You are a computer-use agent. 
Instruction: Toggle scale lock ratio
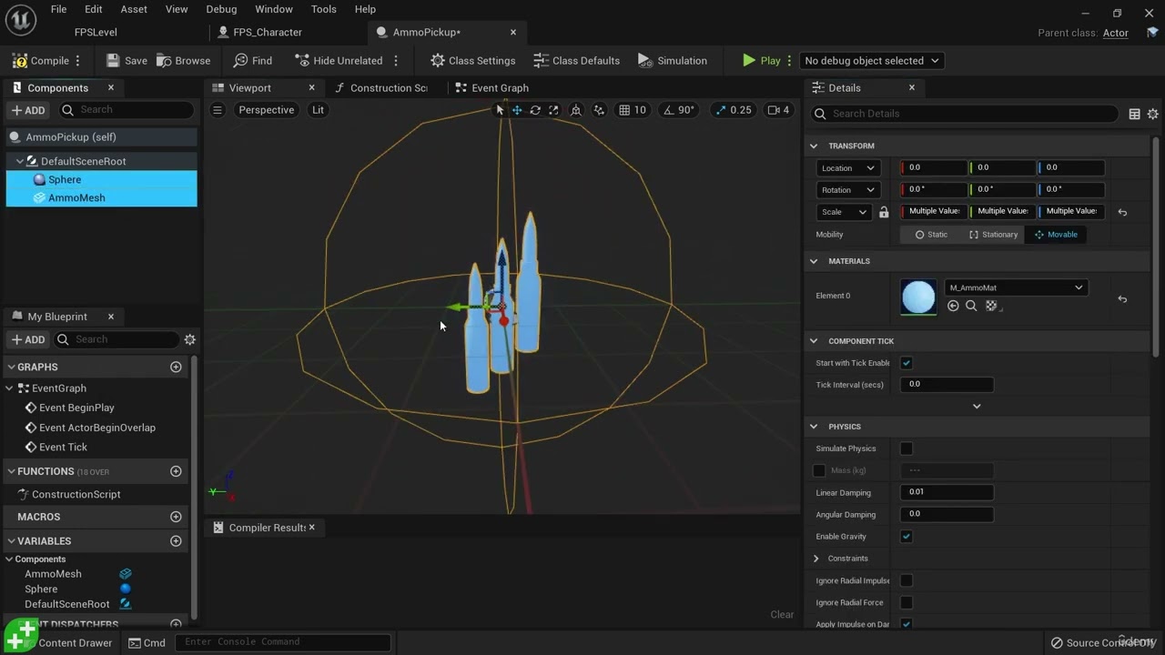pos(883,212)
